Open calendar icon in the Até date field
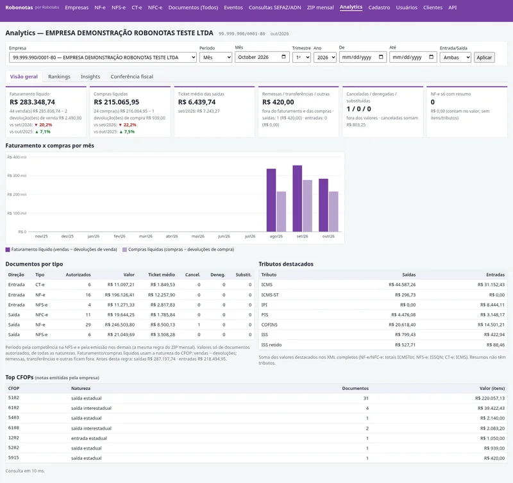513x483 pixels. tap(431, 57)
